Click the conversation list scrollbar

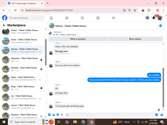pos(46,52)
